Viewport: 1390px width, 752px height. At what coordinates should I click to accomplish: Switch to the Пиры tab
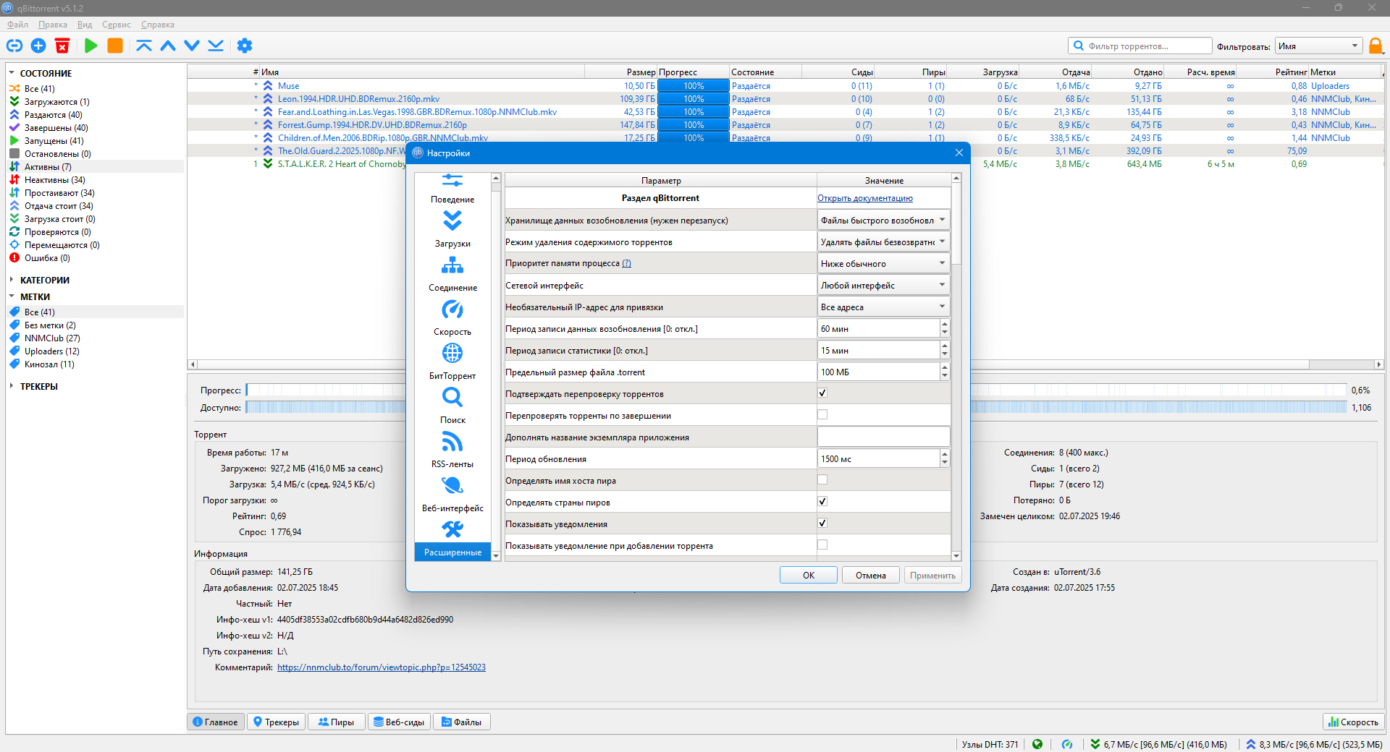point(337,722)
